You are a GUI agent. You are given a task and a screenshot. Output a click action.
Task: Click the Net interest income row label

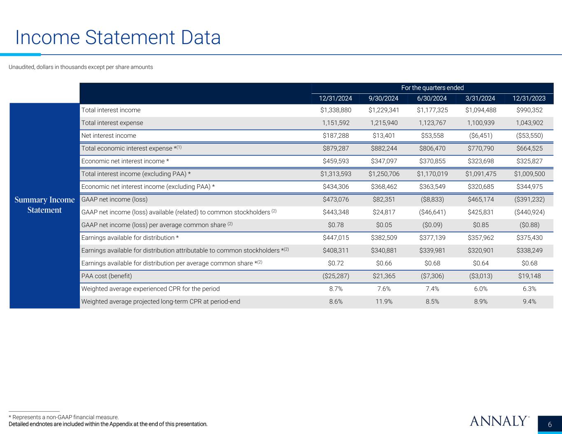[109, 136]
